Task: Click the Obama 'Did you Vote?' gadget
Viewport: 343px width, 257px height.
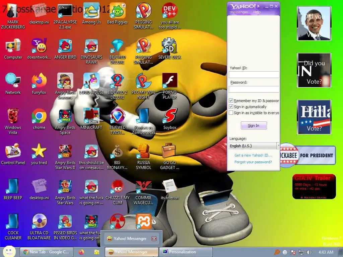Action: coord(314,23)
